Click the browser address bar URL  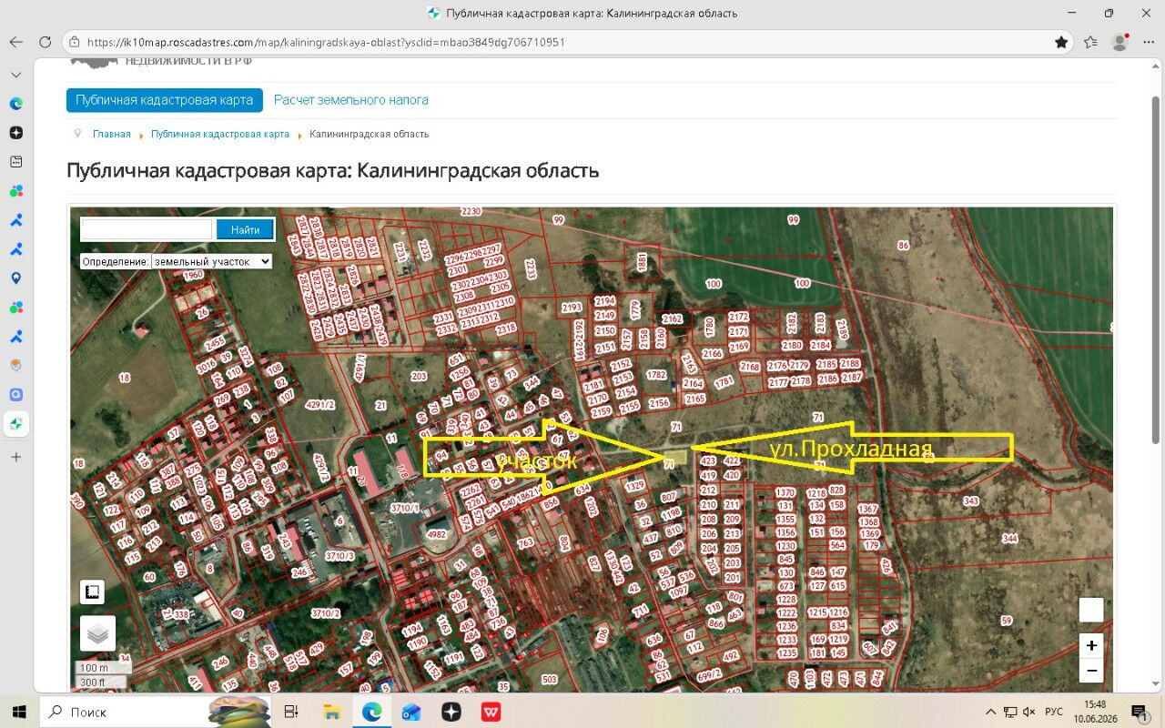[326, 42]
